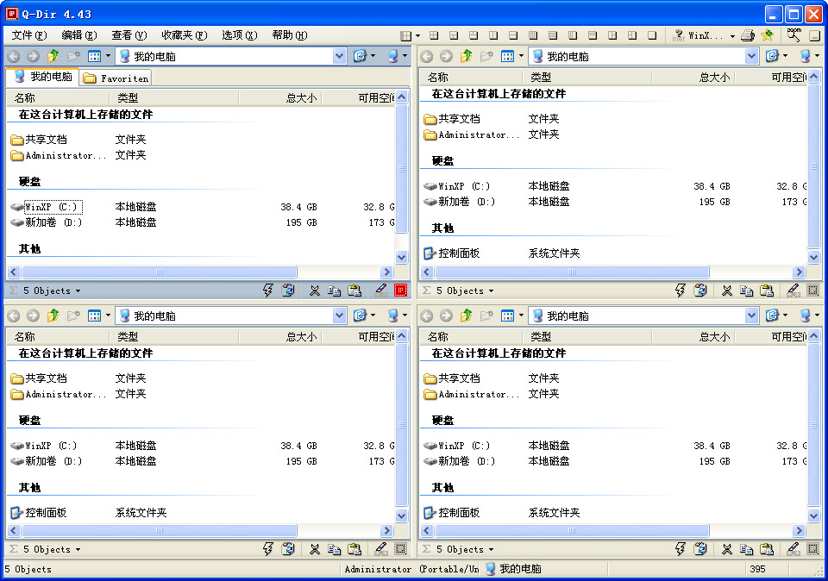The height and width of the screenshot is (581, 828).
Task: Open the computer icon dropdown in the lower-left pane toolbar
Action: click(405, 315)
